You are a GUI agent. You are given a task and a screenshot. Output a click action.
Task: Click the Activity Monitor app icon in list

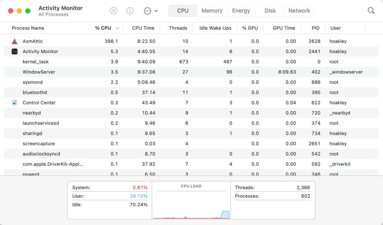15,52
